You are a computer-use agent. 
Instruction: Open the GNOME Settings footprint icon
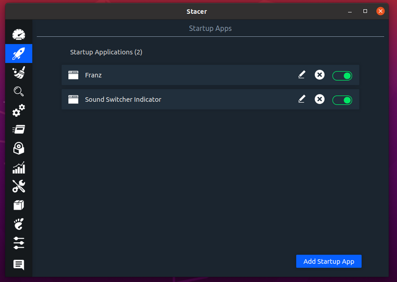point(19,224)
